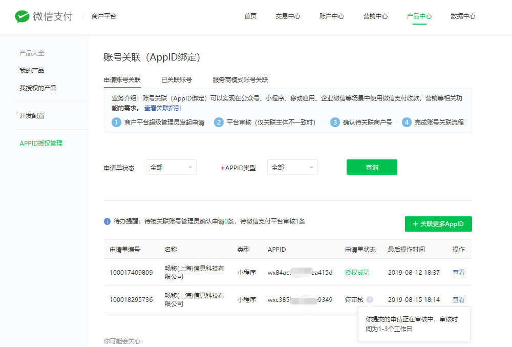Select 我授权的产品 in the sidebar
The image size is (512, 347).
point(38,88)
